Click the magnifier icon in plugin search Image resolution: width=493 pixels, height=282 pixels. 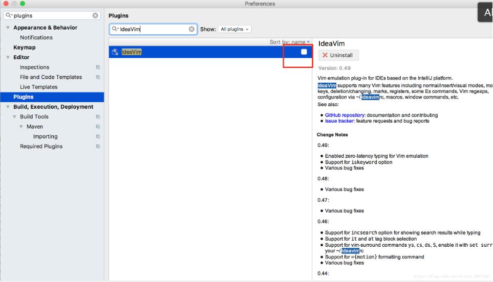point(115,29)
